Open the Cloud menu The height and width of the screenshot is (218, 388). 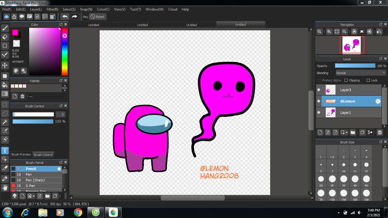172,9
